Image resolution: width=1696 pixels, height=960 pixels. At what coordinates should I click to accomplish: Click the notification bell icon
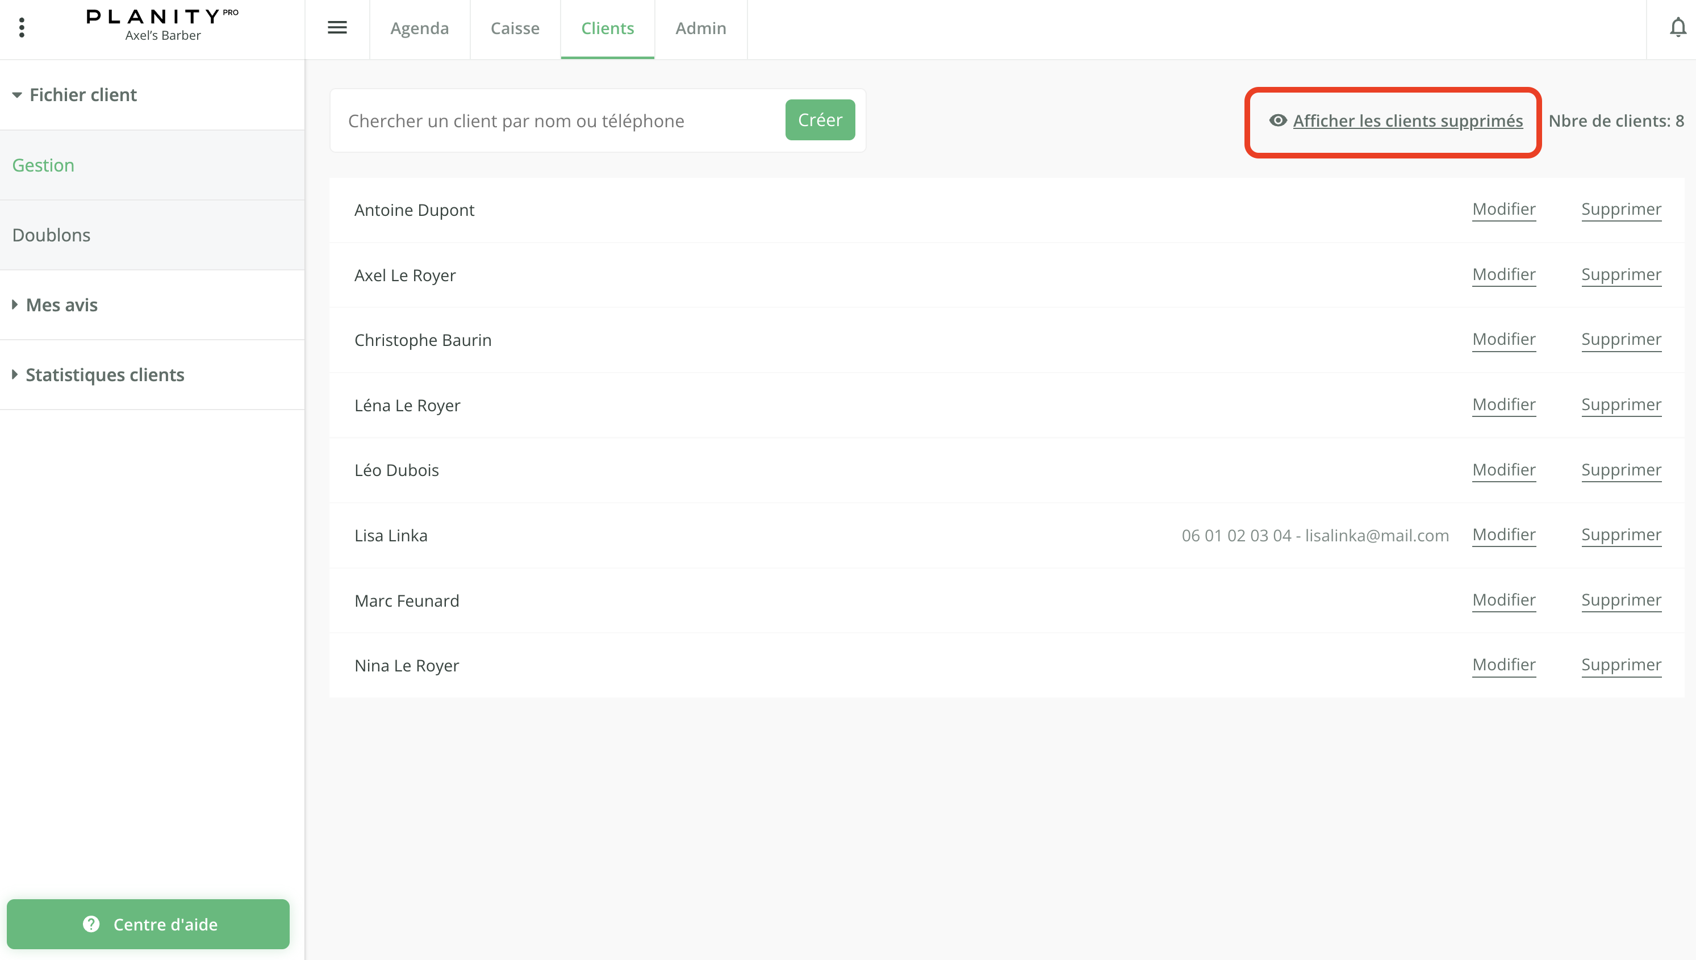pyautogui.click(x=1678, y=28)
